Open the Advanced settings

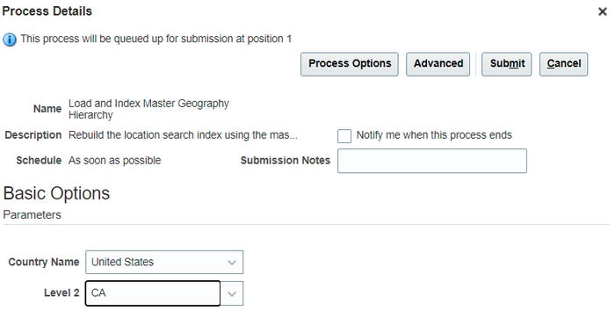(438, 64)
